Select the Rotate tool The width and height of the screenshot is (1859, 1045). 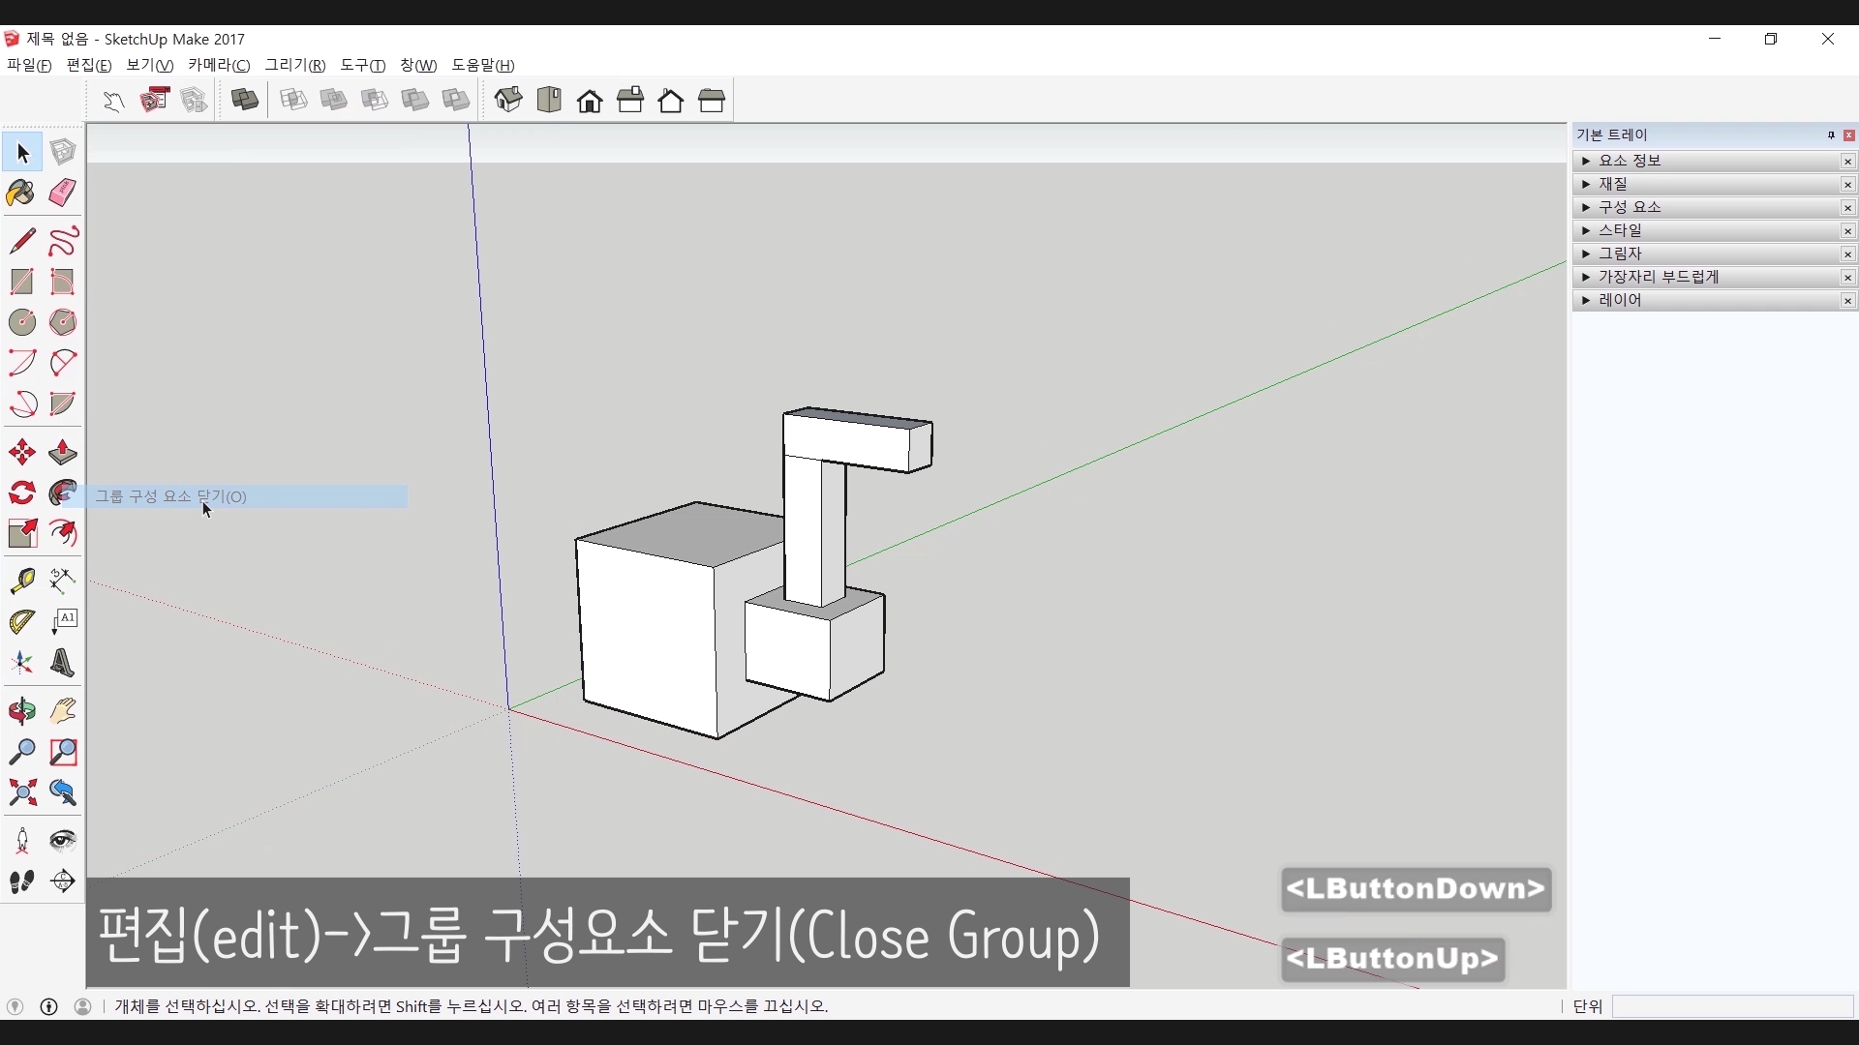point(22,493)
